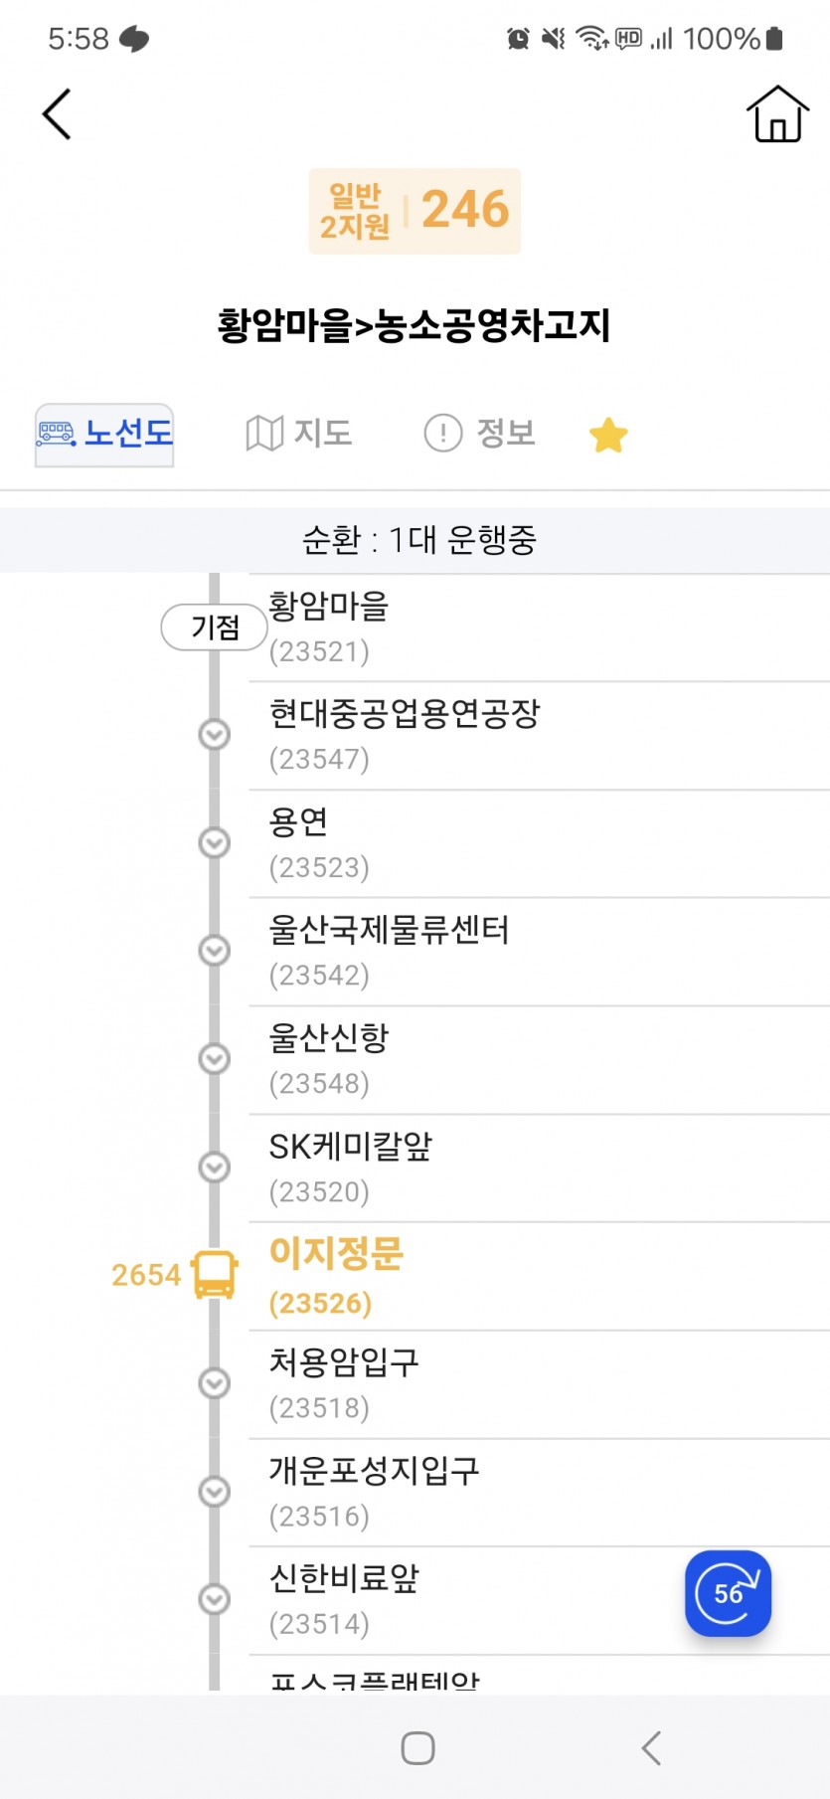Tap the Android recent apps square button

[417, 1748]
